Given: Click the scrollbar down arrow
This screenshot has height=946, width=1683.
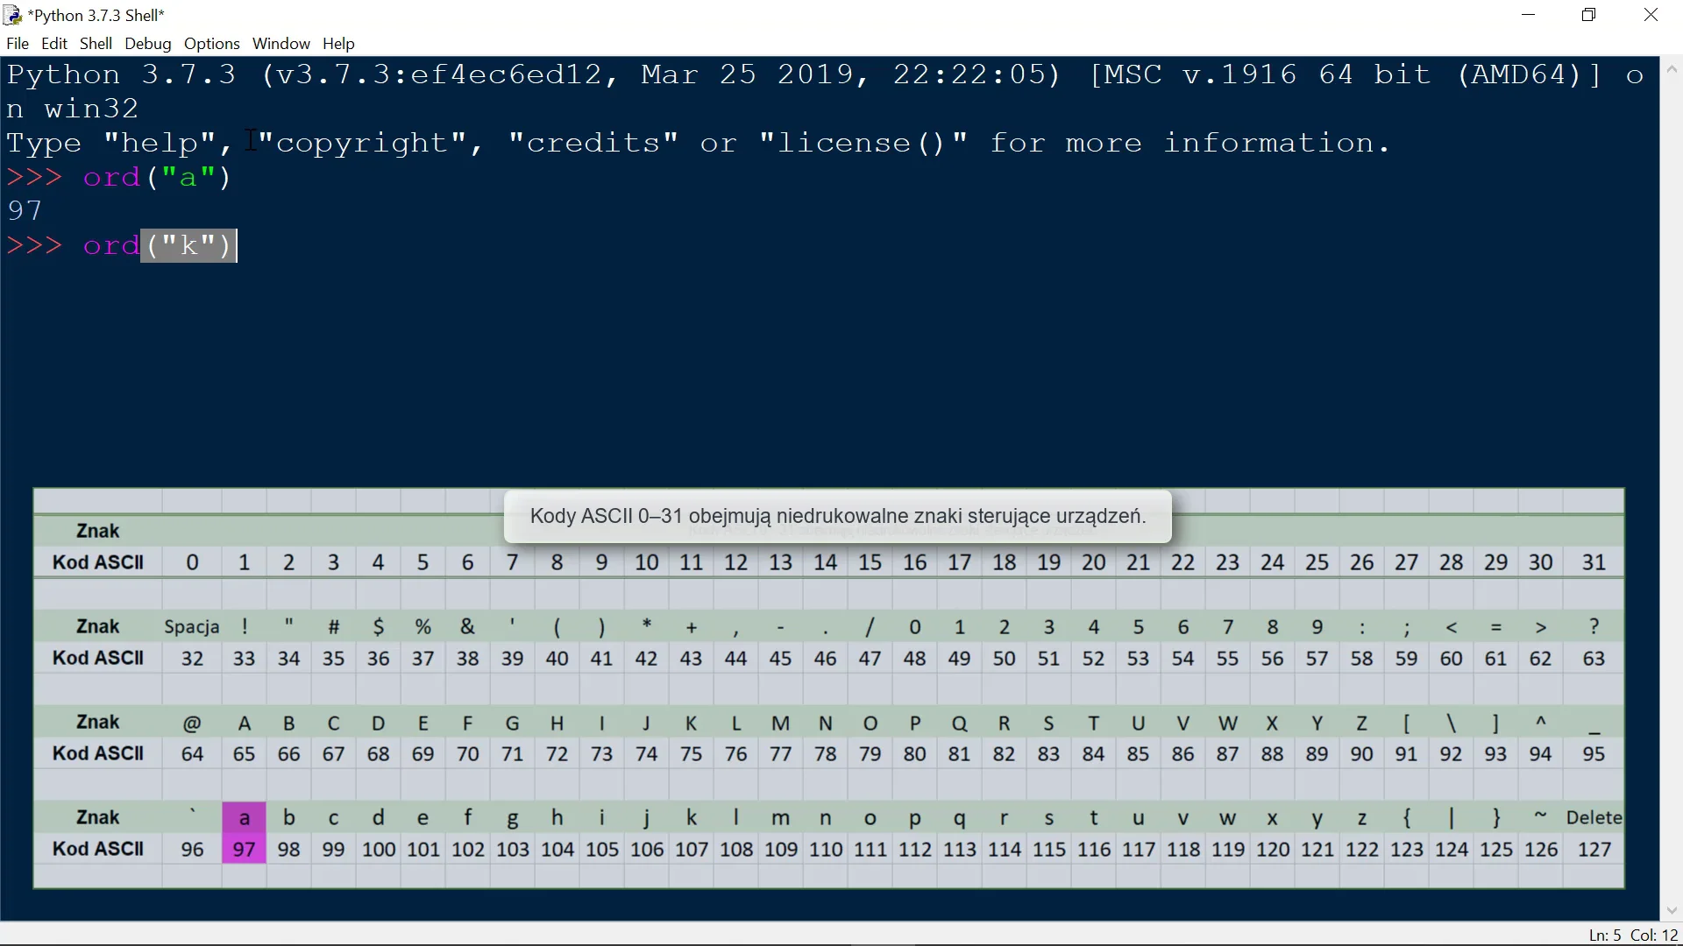Looking at the screenshot, I should pyautogui.click(x=1672, y=910).
